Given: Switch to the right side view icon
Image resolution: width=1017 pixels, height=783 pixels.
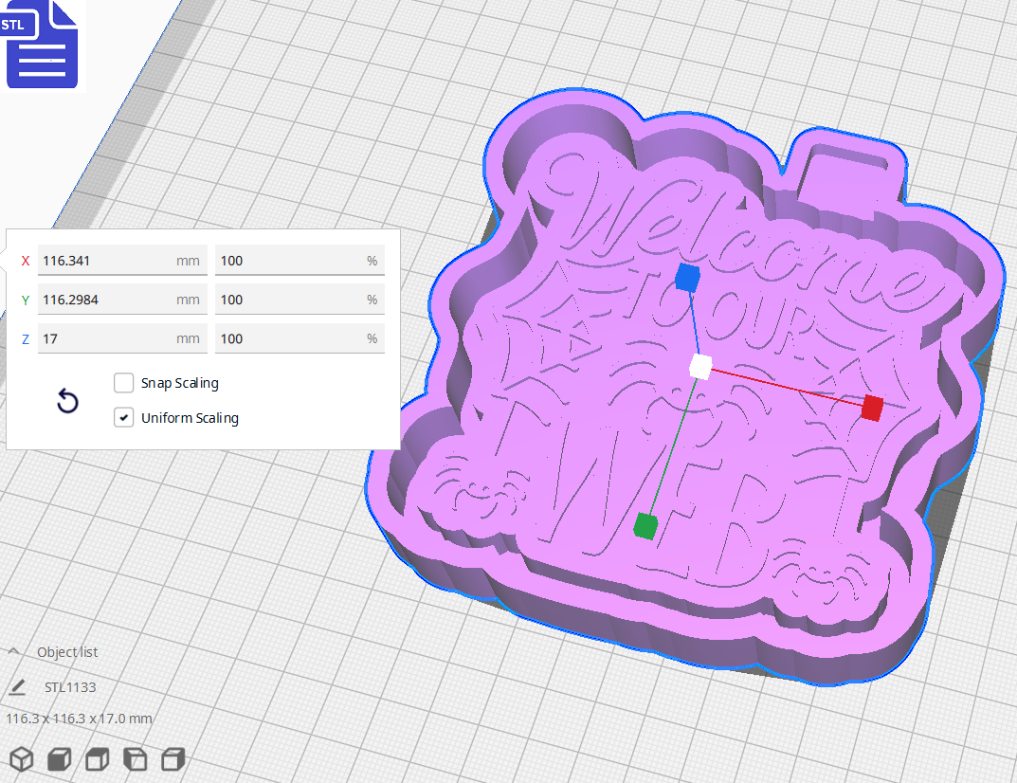Looking at the screenshot, I should (x=171, y=759).
